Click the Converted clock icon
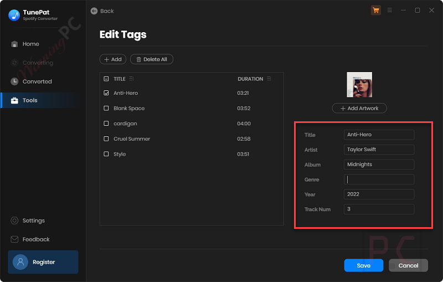The height and width of the screenshot is (282, 443). [x=14, y=81]
